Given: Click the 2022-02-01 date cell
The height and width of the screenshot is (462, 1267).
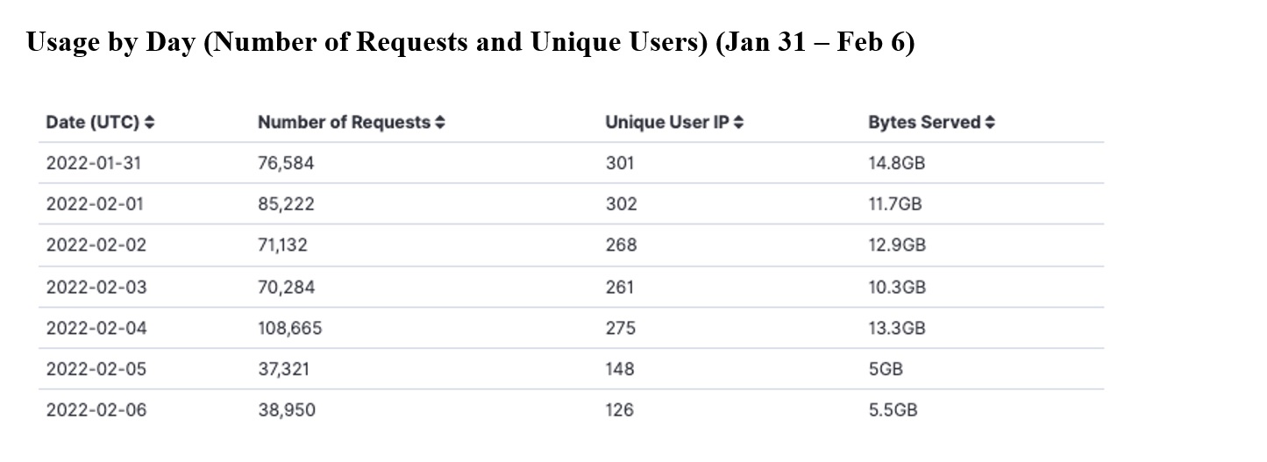Looking at the screenshot, I should pyautogui.click(x=96, y=204).
